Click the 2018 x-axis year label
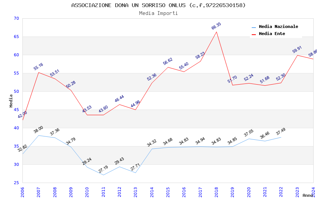 click(216, 192)
